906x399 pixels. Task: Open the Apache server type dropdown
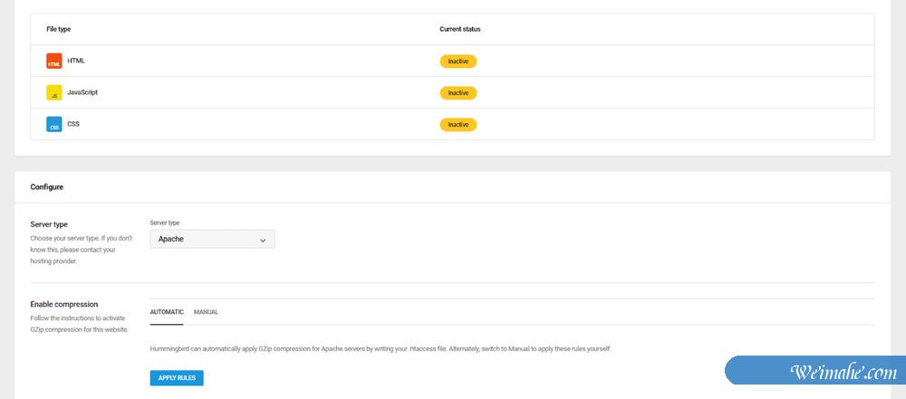(211, 240)
